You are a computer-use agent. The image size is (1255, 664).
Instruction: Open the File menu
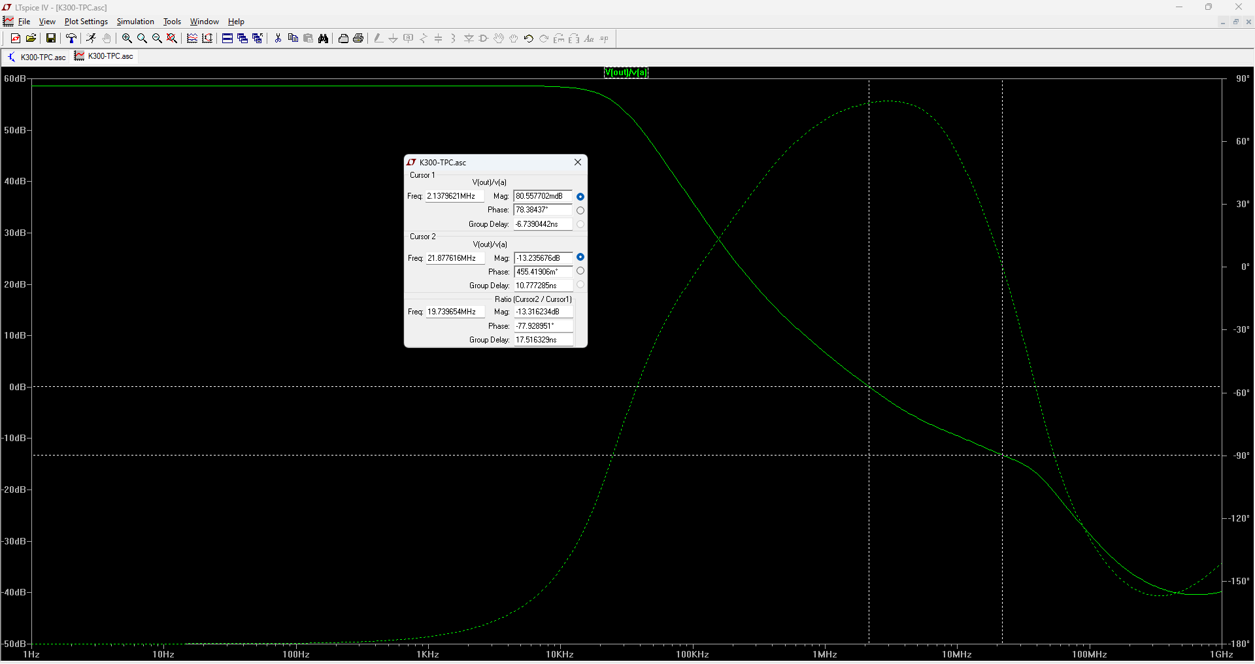tap(24, 22)
